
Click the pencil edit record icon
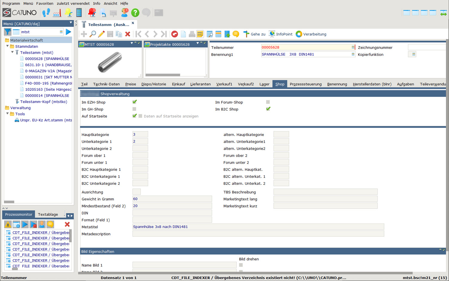pyautogui.click(x=101, y=34)
